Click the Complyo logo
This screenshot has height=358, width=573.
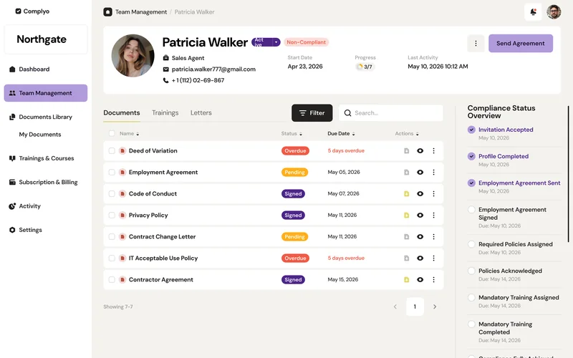pyautogui.click(x=32, y=11)
